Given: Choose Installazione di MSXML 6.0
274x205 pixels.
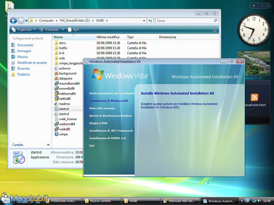Looking at the screenshot, I should 107,138.
